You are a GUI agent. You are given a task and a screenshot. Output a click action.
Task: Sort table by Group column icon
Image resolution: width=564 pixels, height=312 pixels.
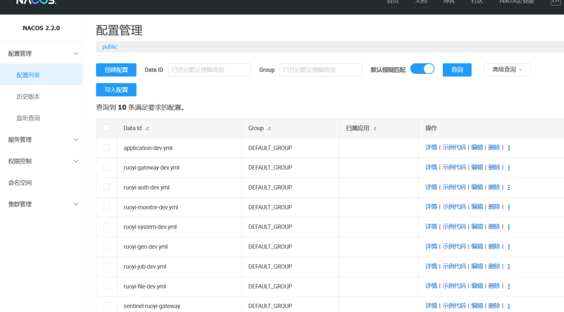click(269, 128)
